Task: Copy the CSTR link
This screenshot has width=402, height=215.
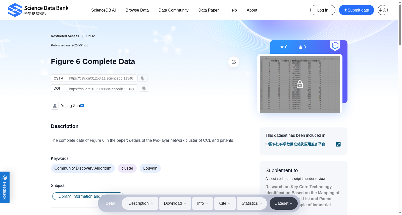Action: click(142, 78)
